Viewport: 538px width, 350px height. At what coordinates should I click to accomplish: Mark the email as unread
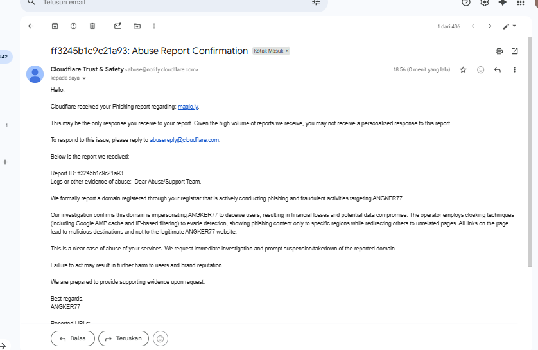click(x=117, y=26)
